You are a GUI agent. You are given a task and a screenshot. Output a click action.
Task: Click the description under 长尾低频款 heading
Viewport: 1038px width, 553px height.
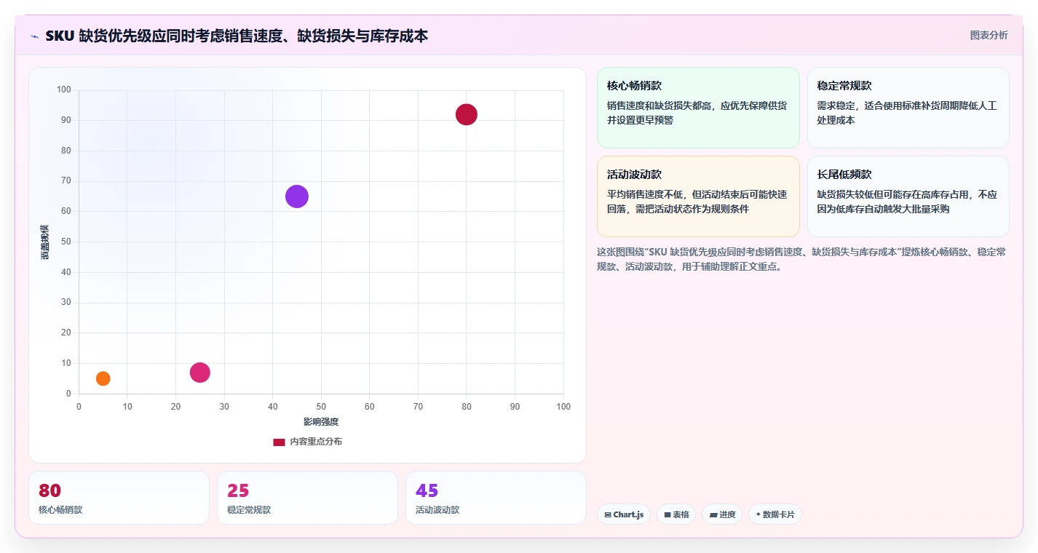click(907, 202)
